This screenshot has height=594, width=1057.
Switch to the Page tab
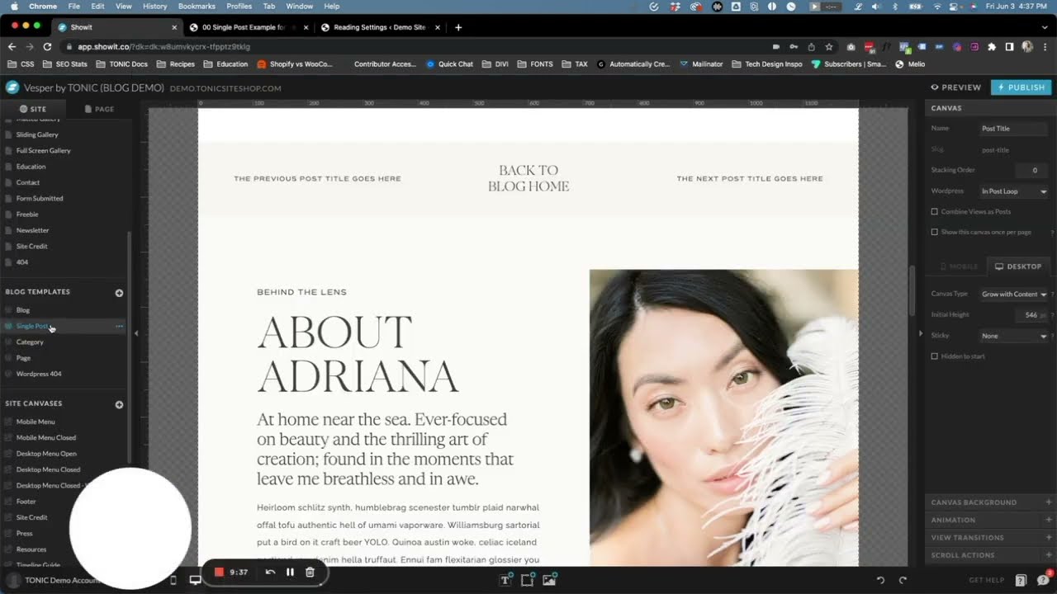click(99, 109)
